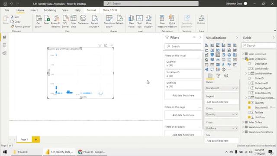Choose the Matrix visual

218,65
